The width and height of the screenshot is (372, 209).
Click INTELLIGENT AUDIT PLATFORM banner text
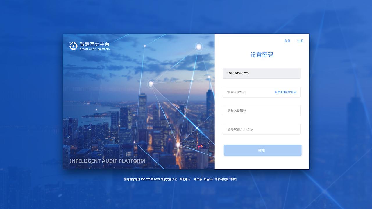[x=108, y=161]
